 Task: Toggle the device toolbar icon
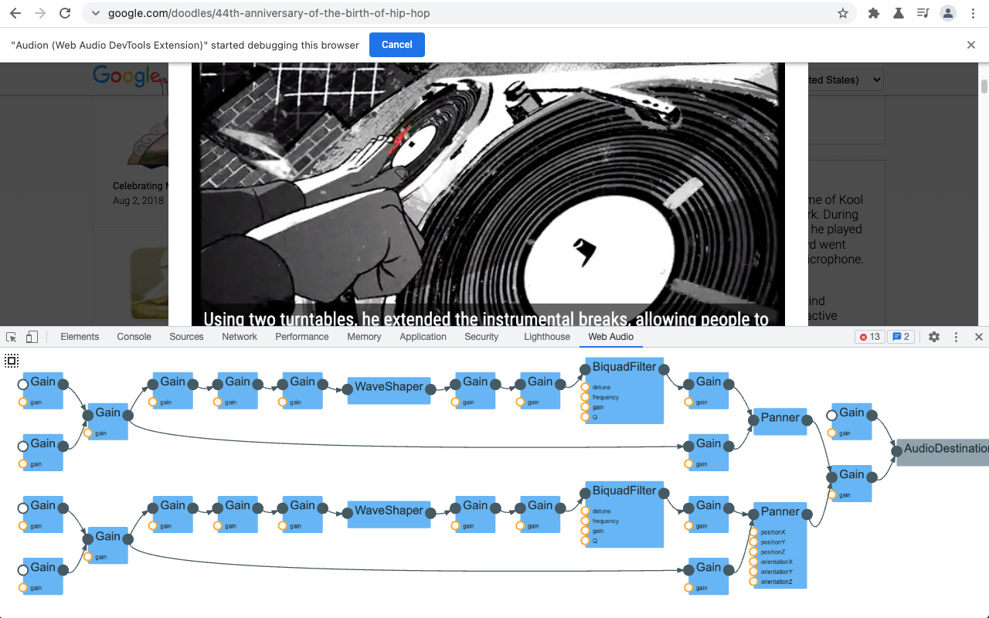coord(32,337)
